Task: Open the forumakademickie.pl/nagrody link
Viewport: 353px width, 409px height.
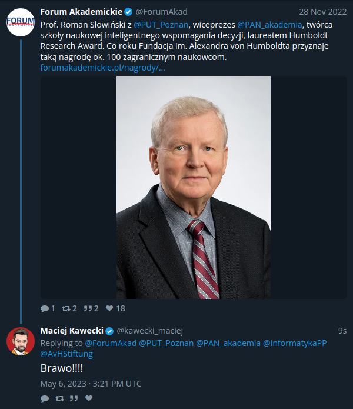Action: [103, 68]
